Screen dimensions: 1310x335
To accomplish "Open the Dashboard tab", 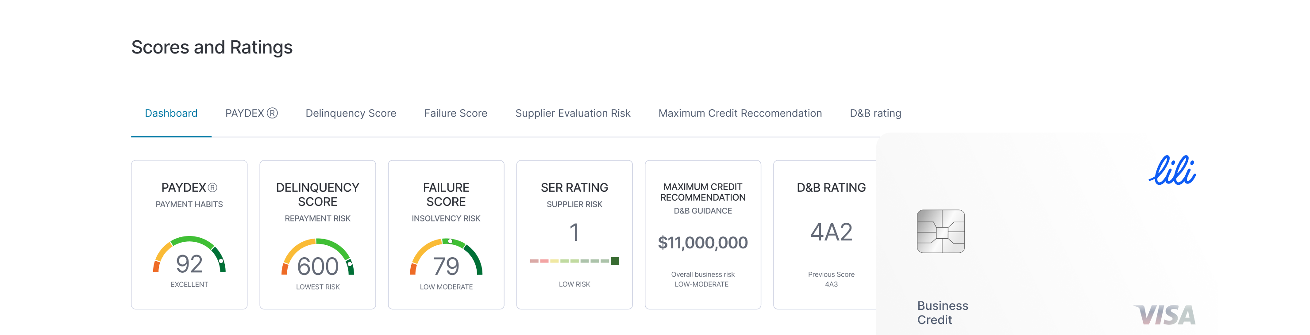I will [171, 113].
